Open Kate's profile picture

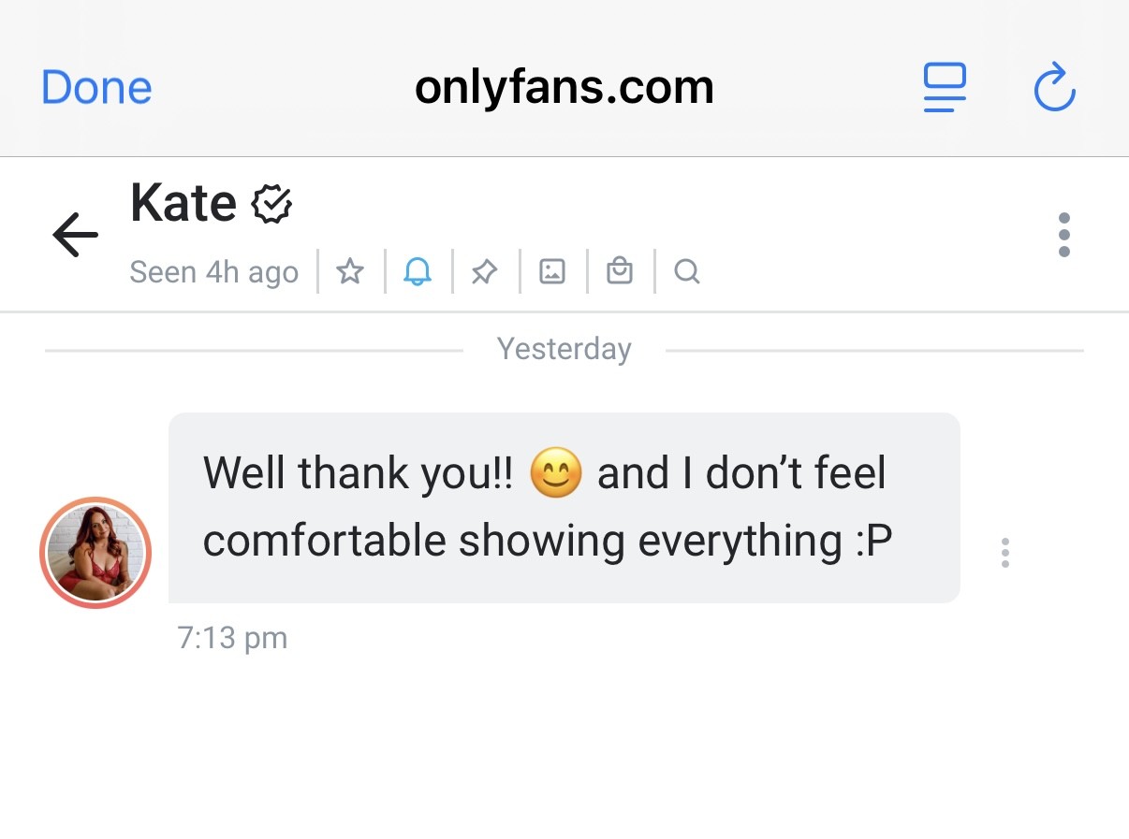tap(95, 553)
